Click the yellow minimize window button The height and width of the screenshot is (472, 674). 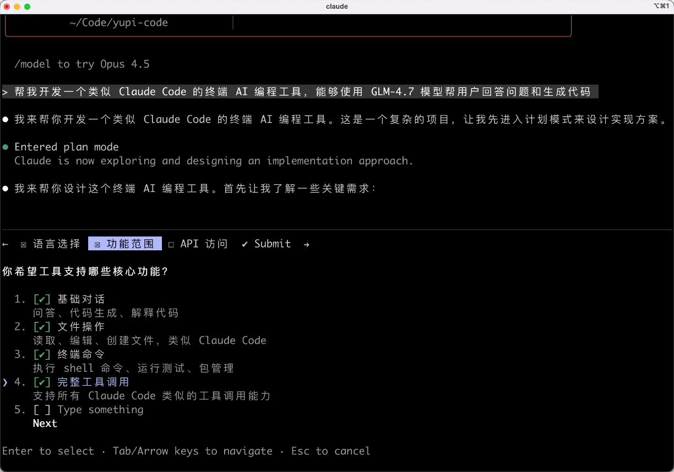[x=17, y=7]
